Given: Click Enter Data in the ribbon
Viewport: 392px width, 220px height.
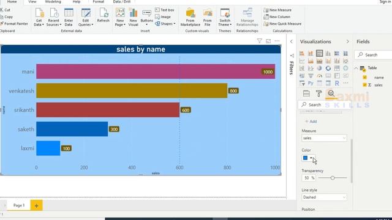Looking at the screenshot, I should coord(69,17).
